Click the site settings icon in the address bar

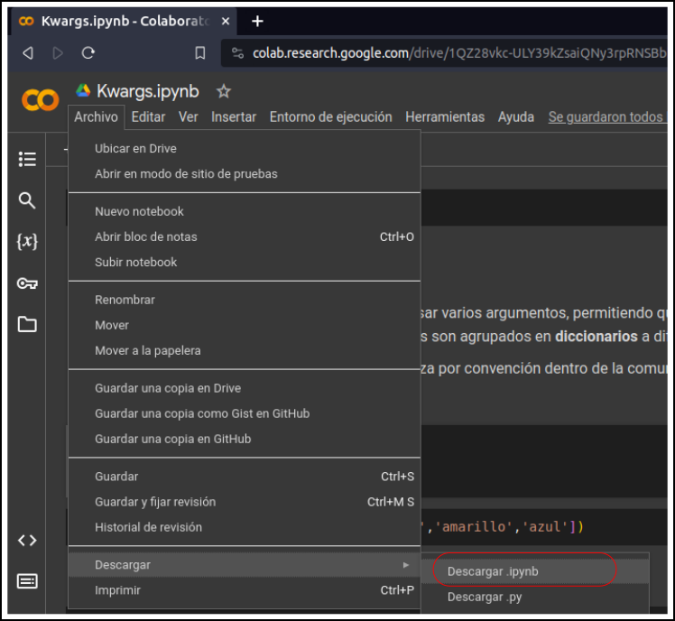[237, 53]
